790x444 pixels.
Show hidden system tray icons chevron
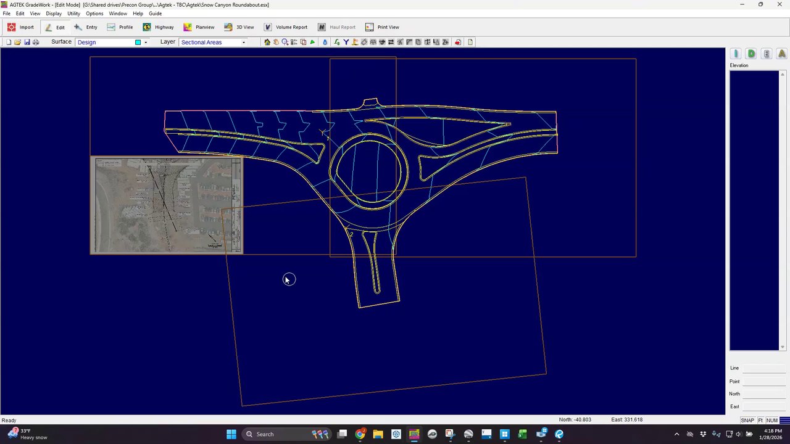(x=676, y=434)
